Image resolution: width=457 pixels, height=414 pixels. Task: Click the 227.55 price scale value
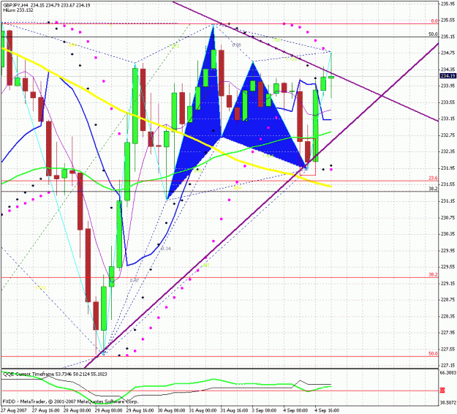pos(448,349)
